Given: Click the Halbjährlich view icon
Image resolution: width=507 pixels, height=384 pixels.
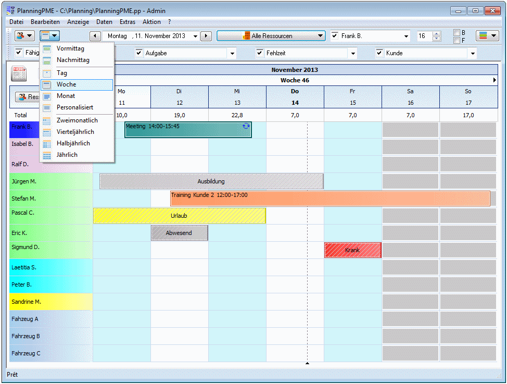Looking at the screenshot, I should (x=47, y=144).
